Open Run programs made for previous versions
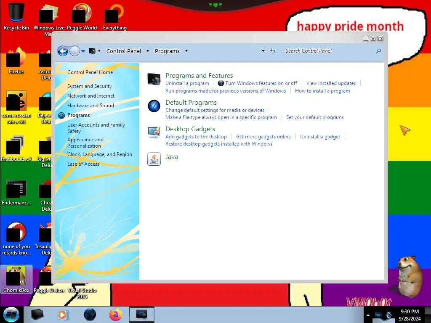 (x=226, y=91)
